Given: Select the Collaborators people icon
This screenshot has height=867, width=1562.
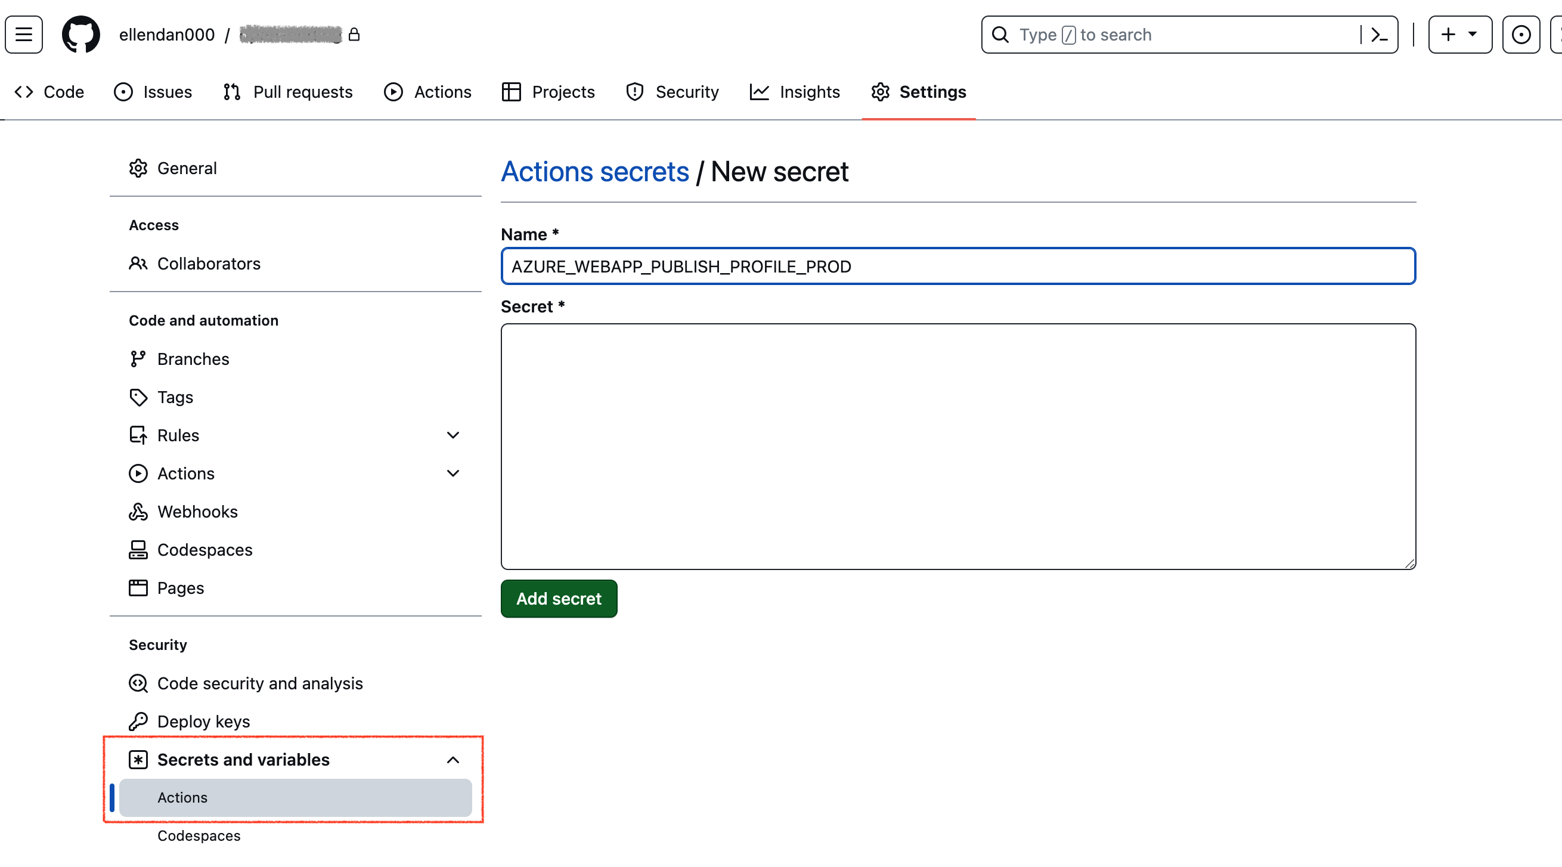Looking at the screenshot, I should 138,263.
